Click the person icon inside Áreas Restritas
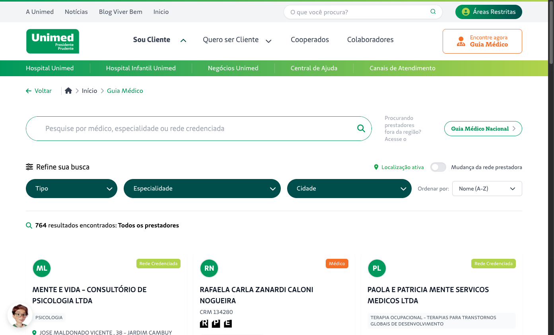The image size is (554, 335). pyautogui.click(x=465, y=12)
